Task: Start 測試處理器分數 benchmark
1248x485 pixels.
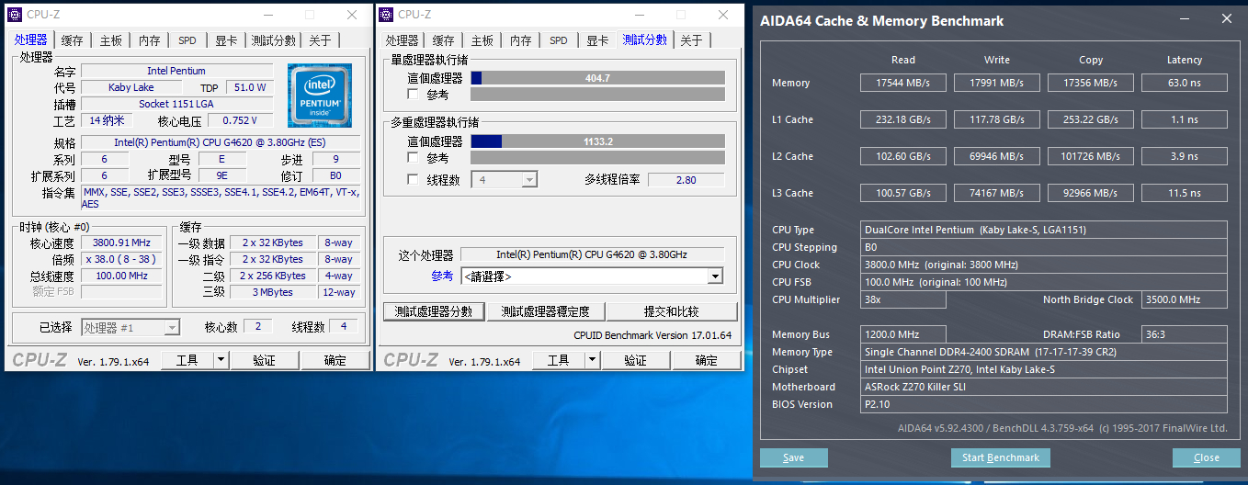Action: [x=434, y=311]
